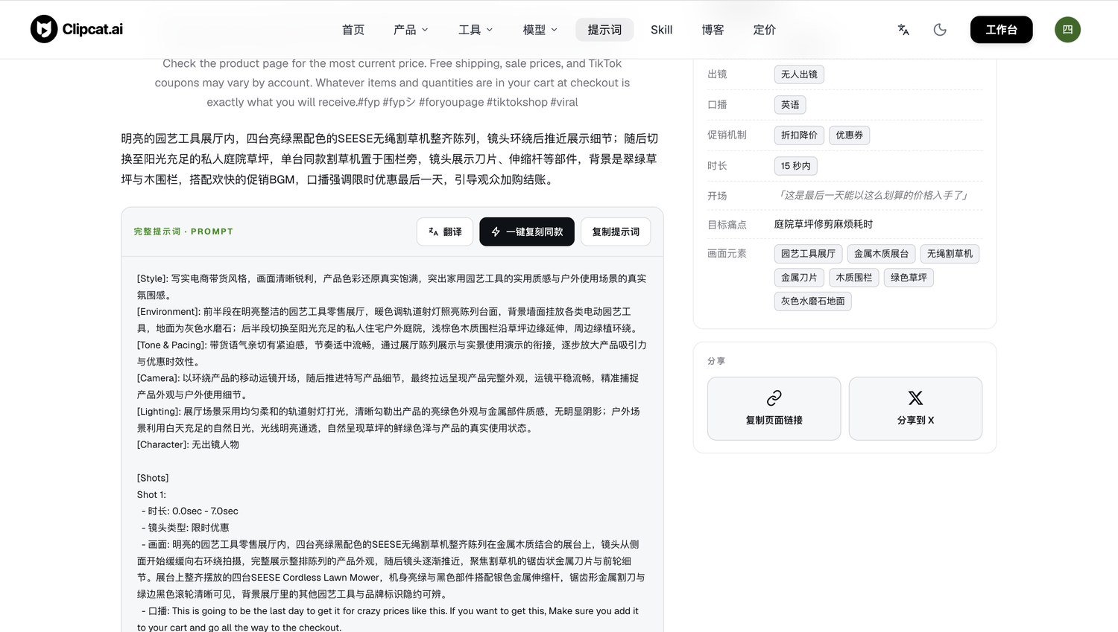Click the 优惠券 tag
The image size is (1118, 632).
click(849, 135)
